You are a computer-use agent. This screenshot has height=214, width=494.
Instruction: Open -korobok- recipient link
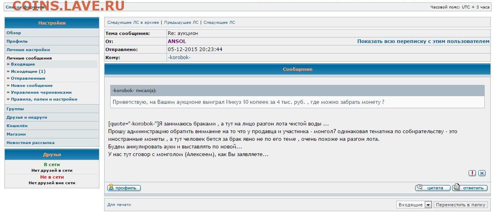pos(179,58)
